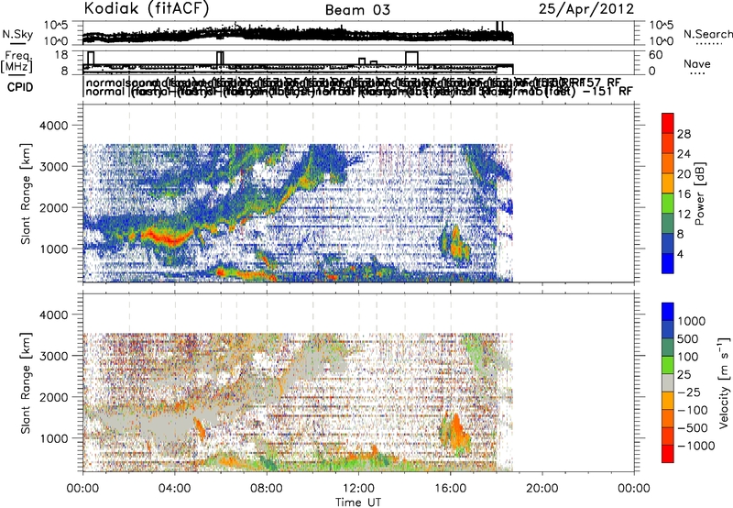This screenshot has width=733, height=508.
Task: Click the orange velocity patch near 16:00
Action: (x=458, y=433)
